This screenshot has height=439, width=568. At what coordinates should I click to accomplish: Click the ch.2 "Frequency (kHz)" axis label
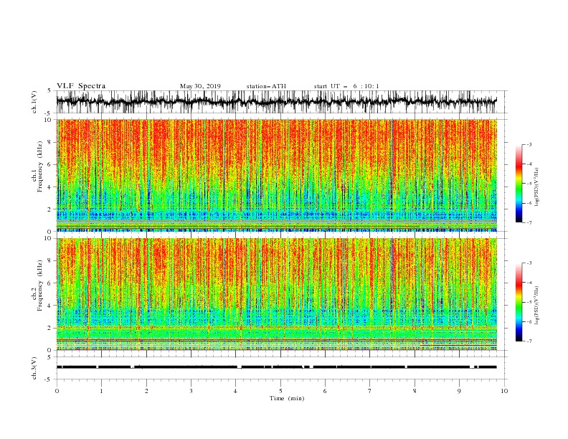click(x=40, y=285)
